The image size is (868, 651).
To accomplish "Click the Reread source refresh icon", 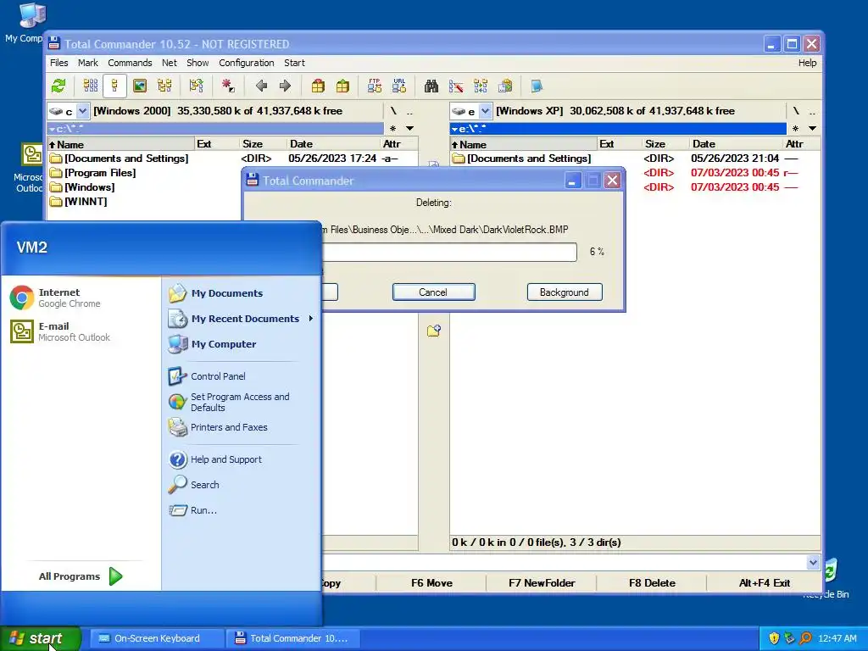I will coord(58,86).
